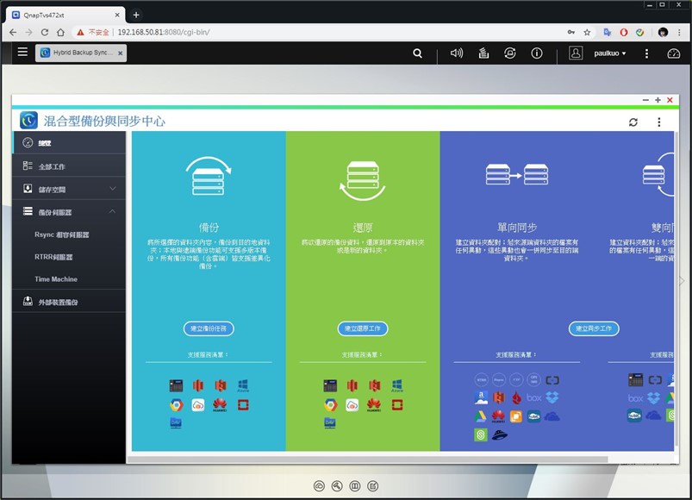Click the Opera-style red extension icon
The width and height of the screenshot is (692, 500).
pos(624,32)
